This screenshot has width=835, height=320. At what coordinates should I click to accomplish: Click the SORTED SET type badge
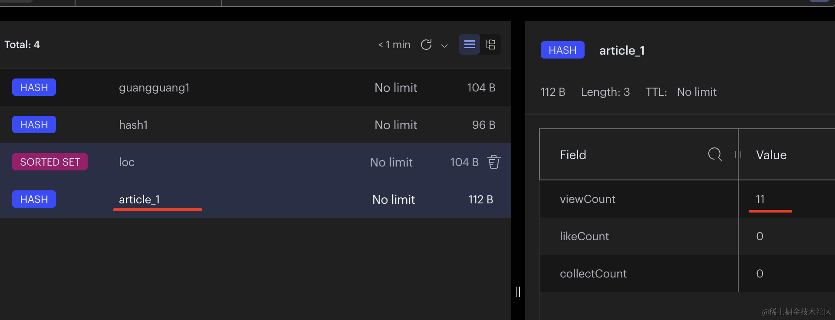click(x=50, y=162)
